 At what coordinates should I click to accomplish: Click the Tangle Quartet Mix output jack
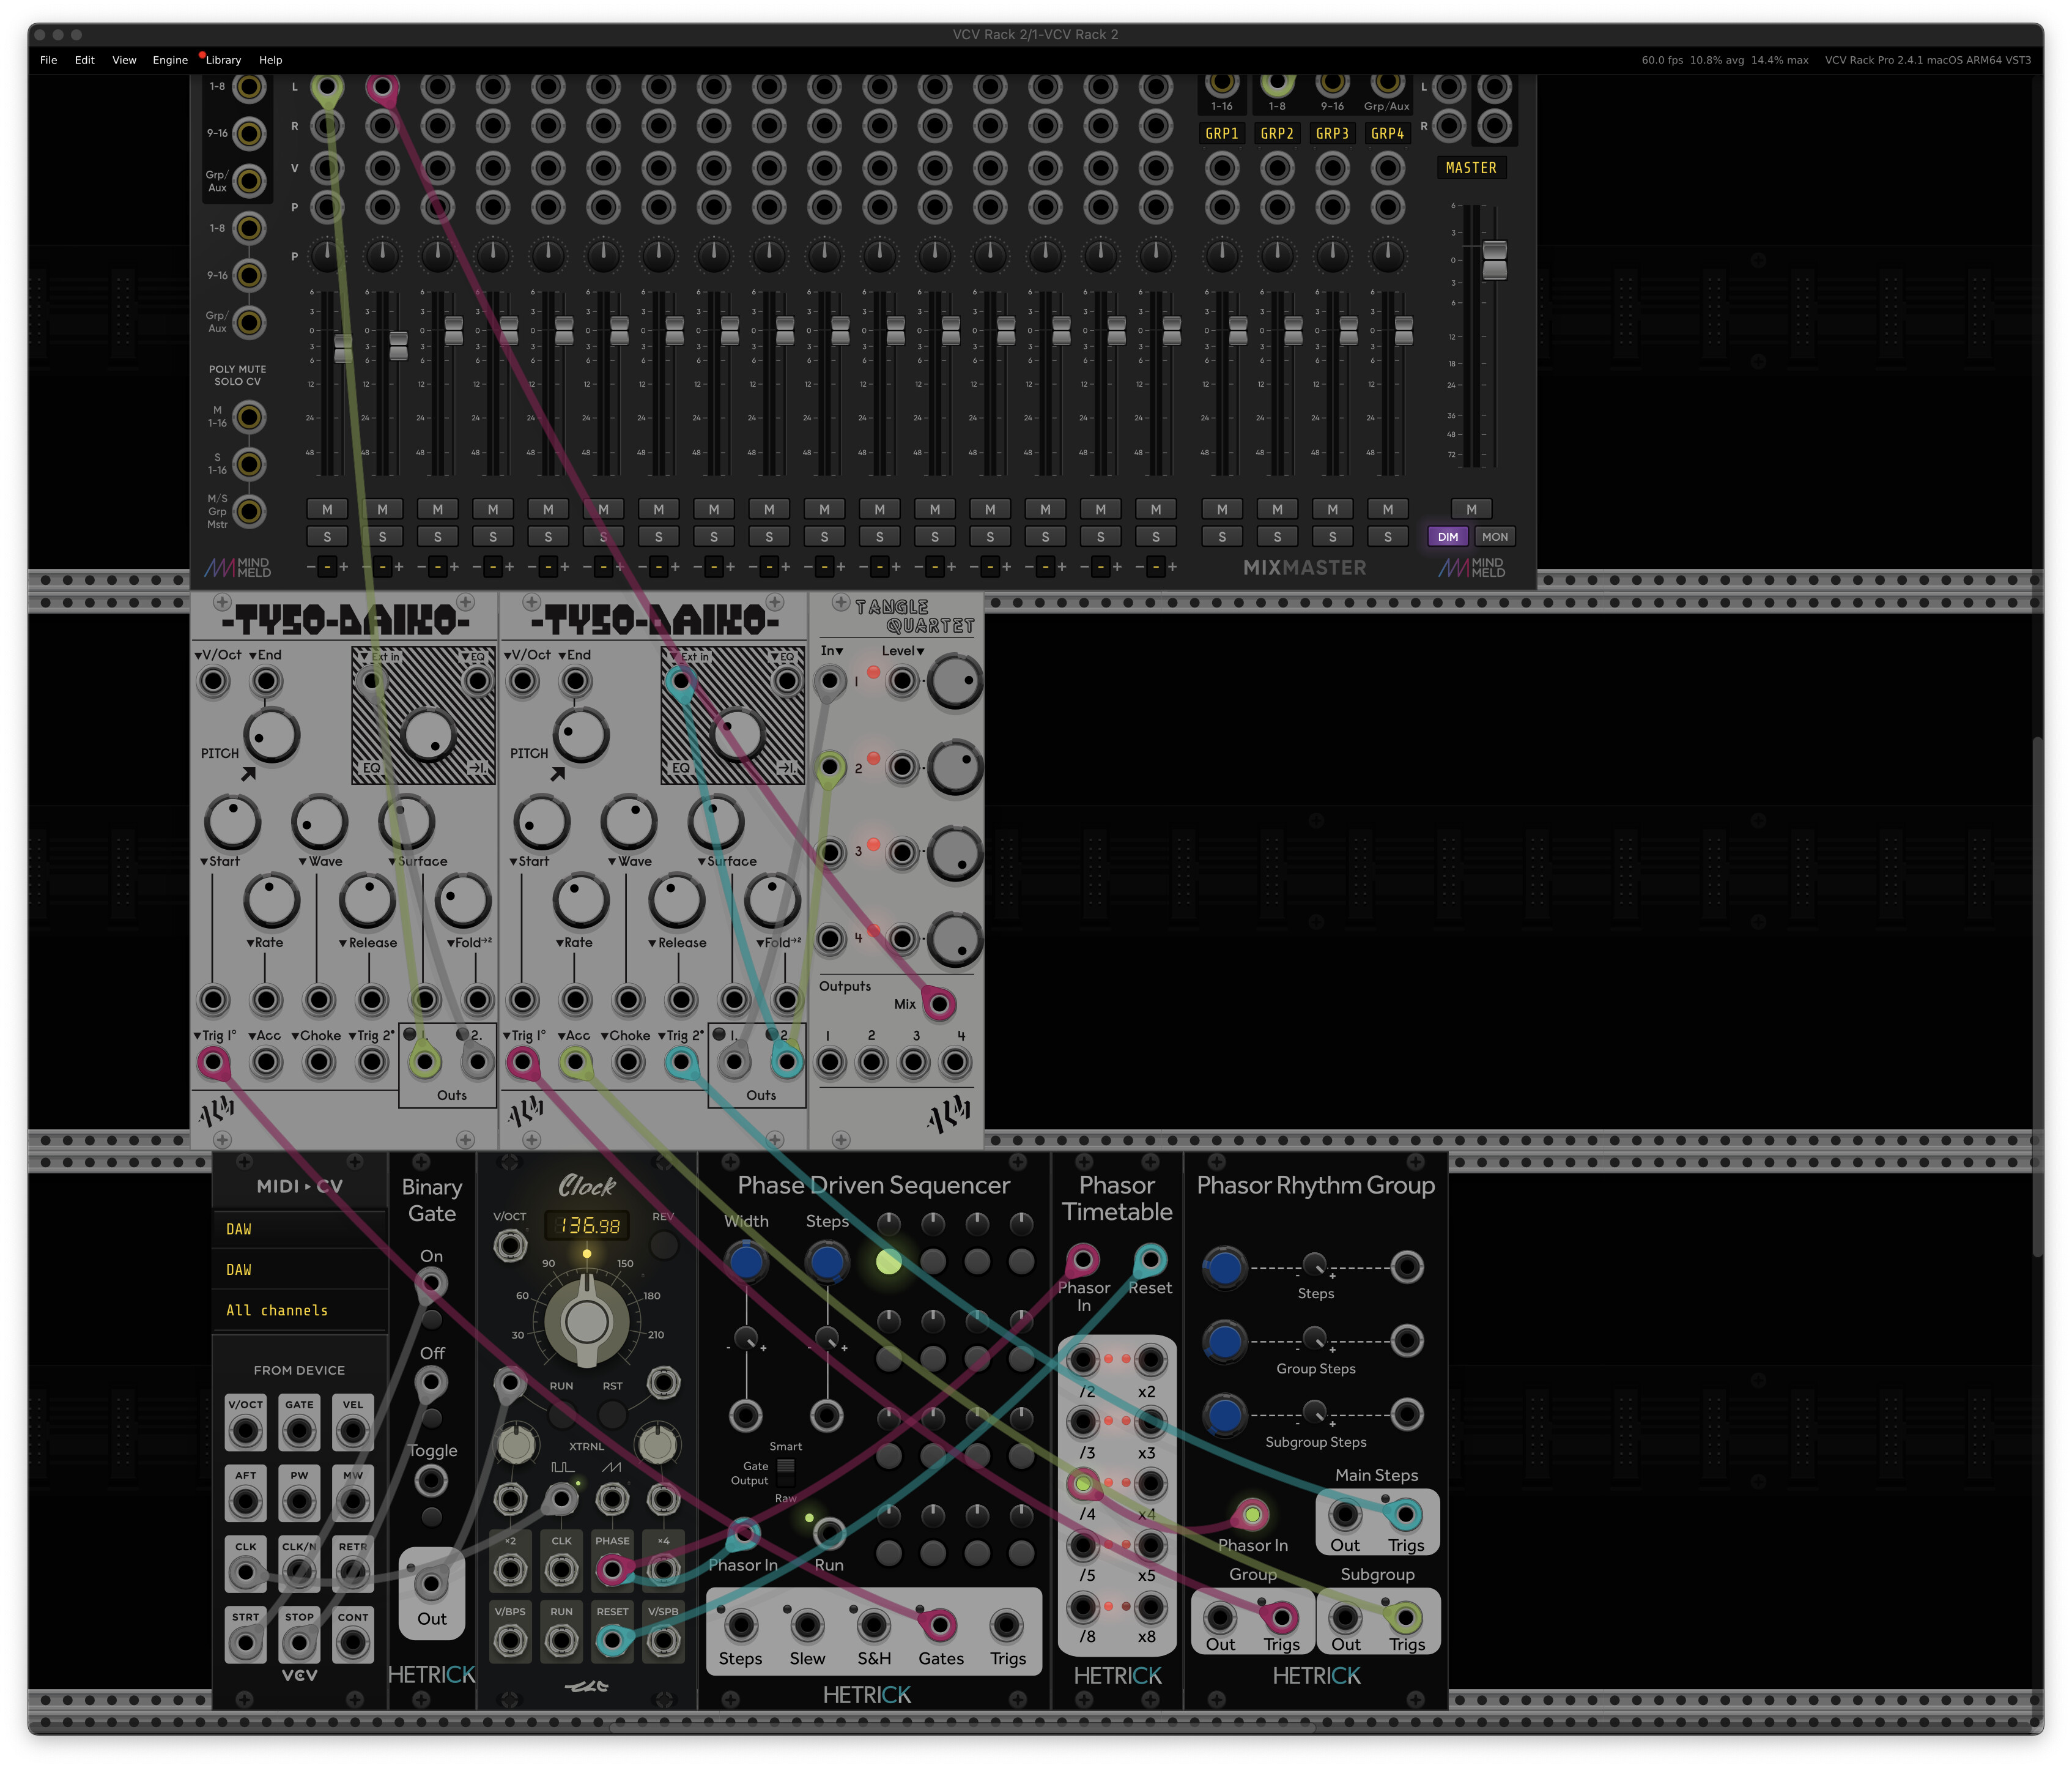coord(939,1003)
